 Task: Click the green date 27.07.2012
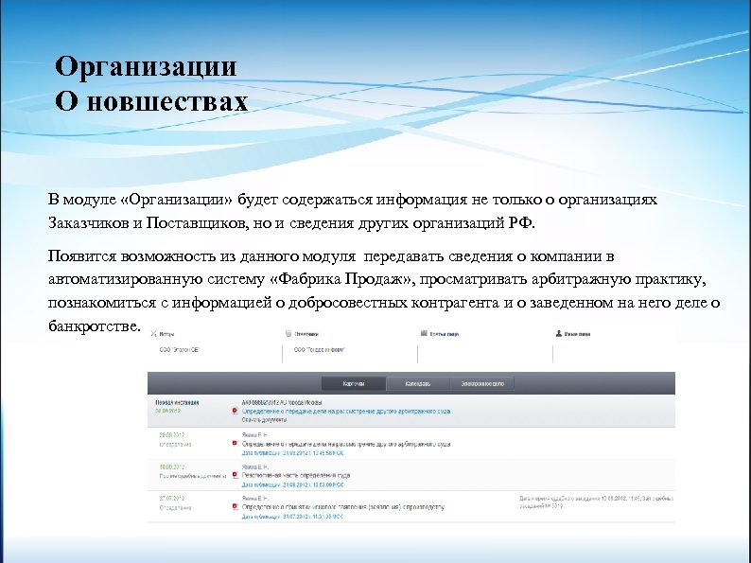click(x=172, y=499)
